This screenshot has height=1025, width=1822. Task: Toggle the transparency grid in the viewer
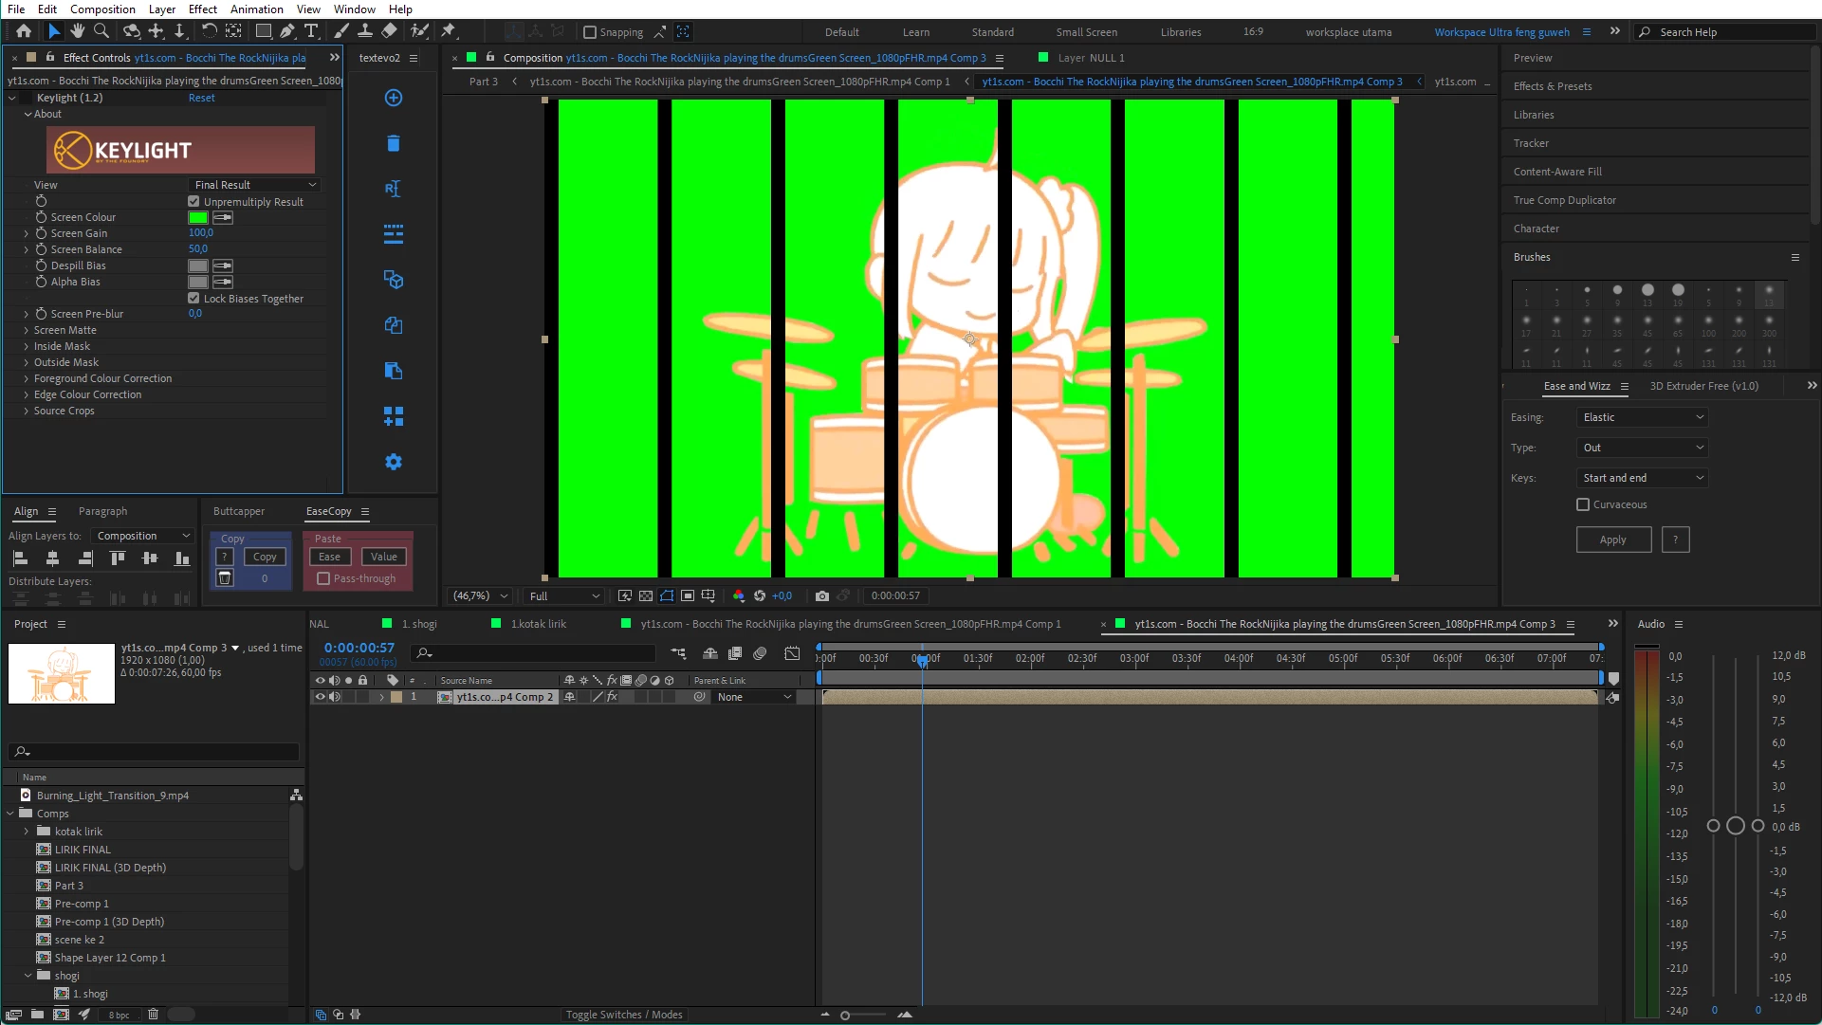pyautogui.click(x=646, y=596)
